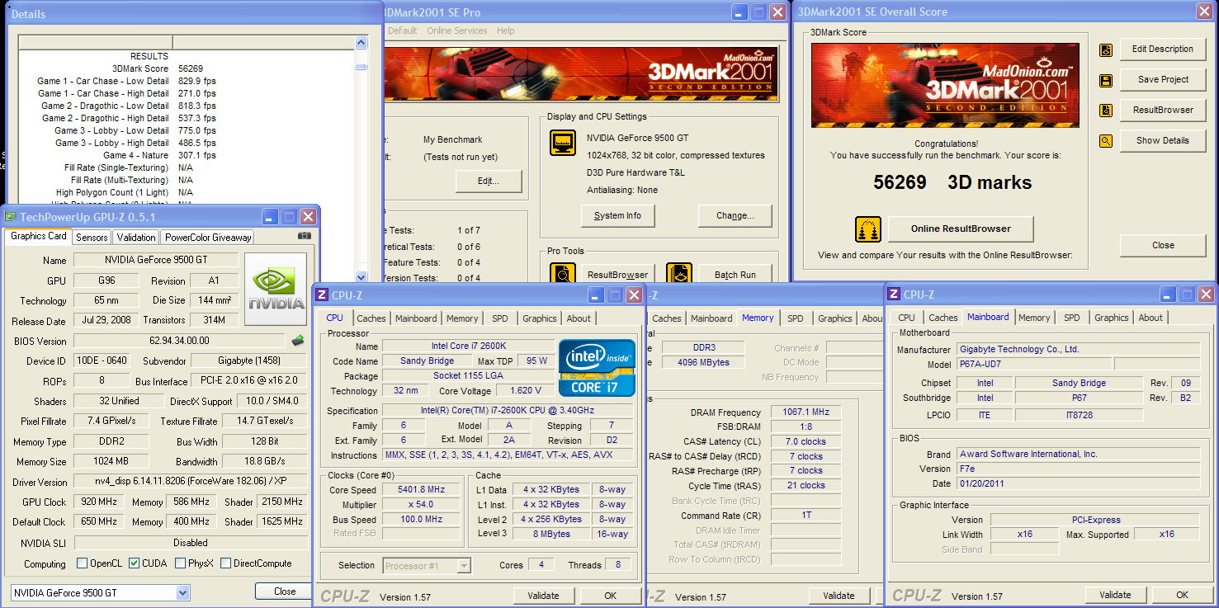The height and width of the screenshot is (608, 1219).
Task: Click Batch Run icon in Pro Tools
Action: pyautogui.click(x=679, y=274)
